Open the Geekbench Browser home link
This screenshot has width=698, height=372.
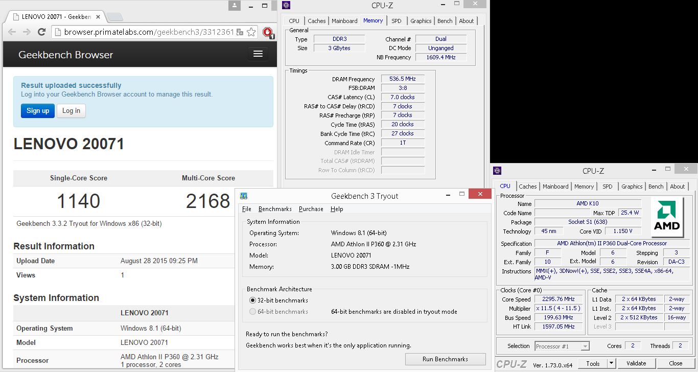pos(65,55)
